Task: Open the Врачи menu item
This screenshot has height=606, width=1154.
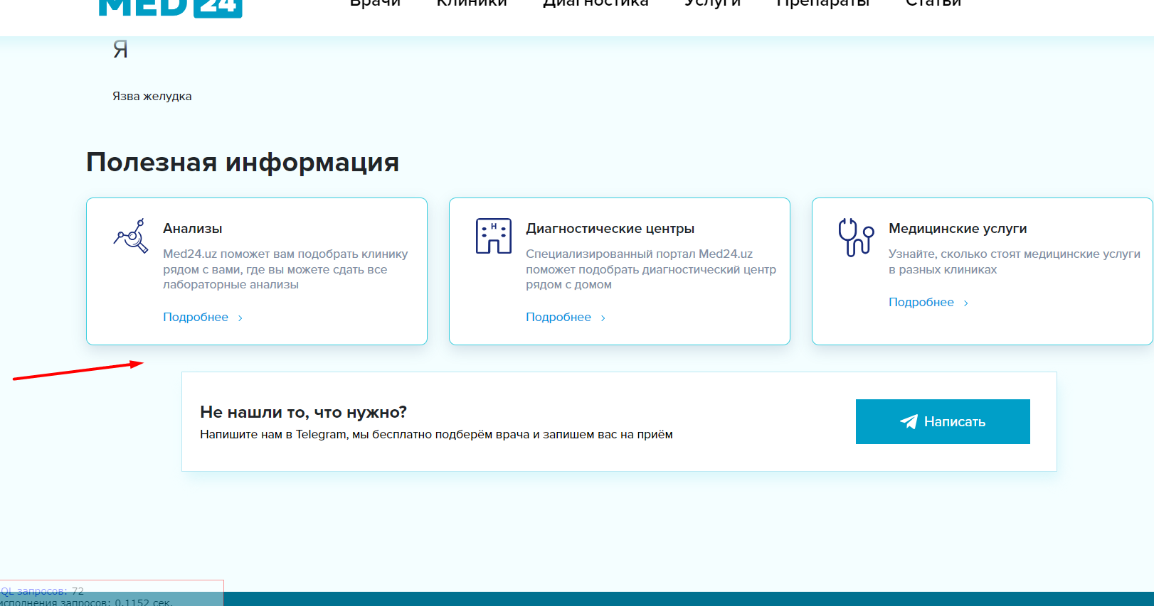Action: [375, 4]
